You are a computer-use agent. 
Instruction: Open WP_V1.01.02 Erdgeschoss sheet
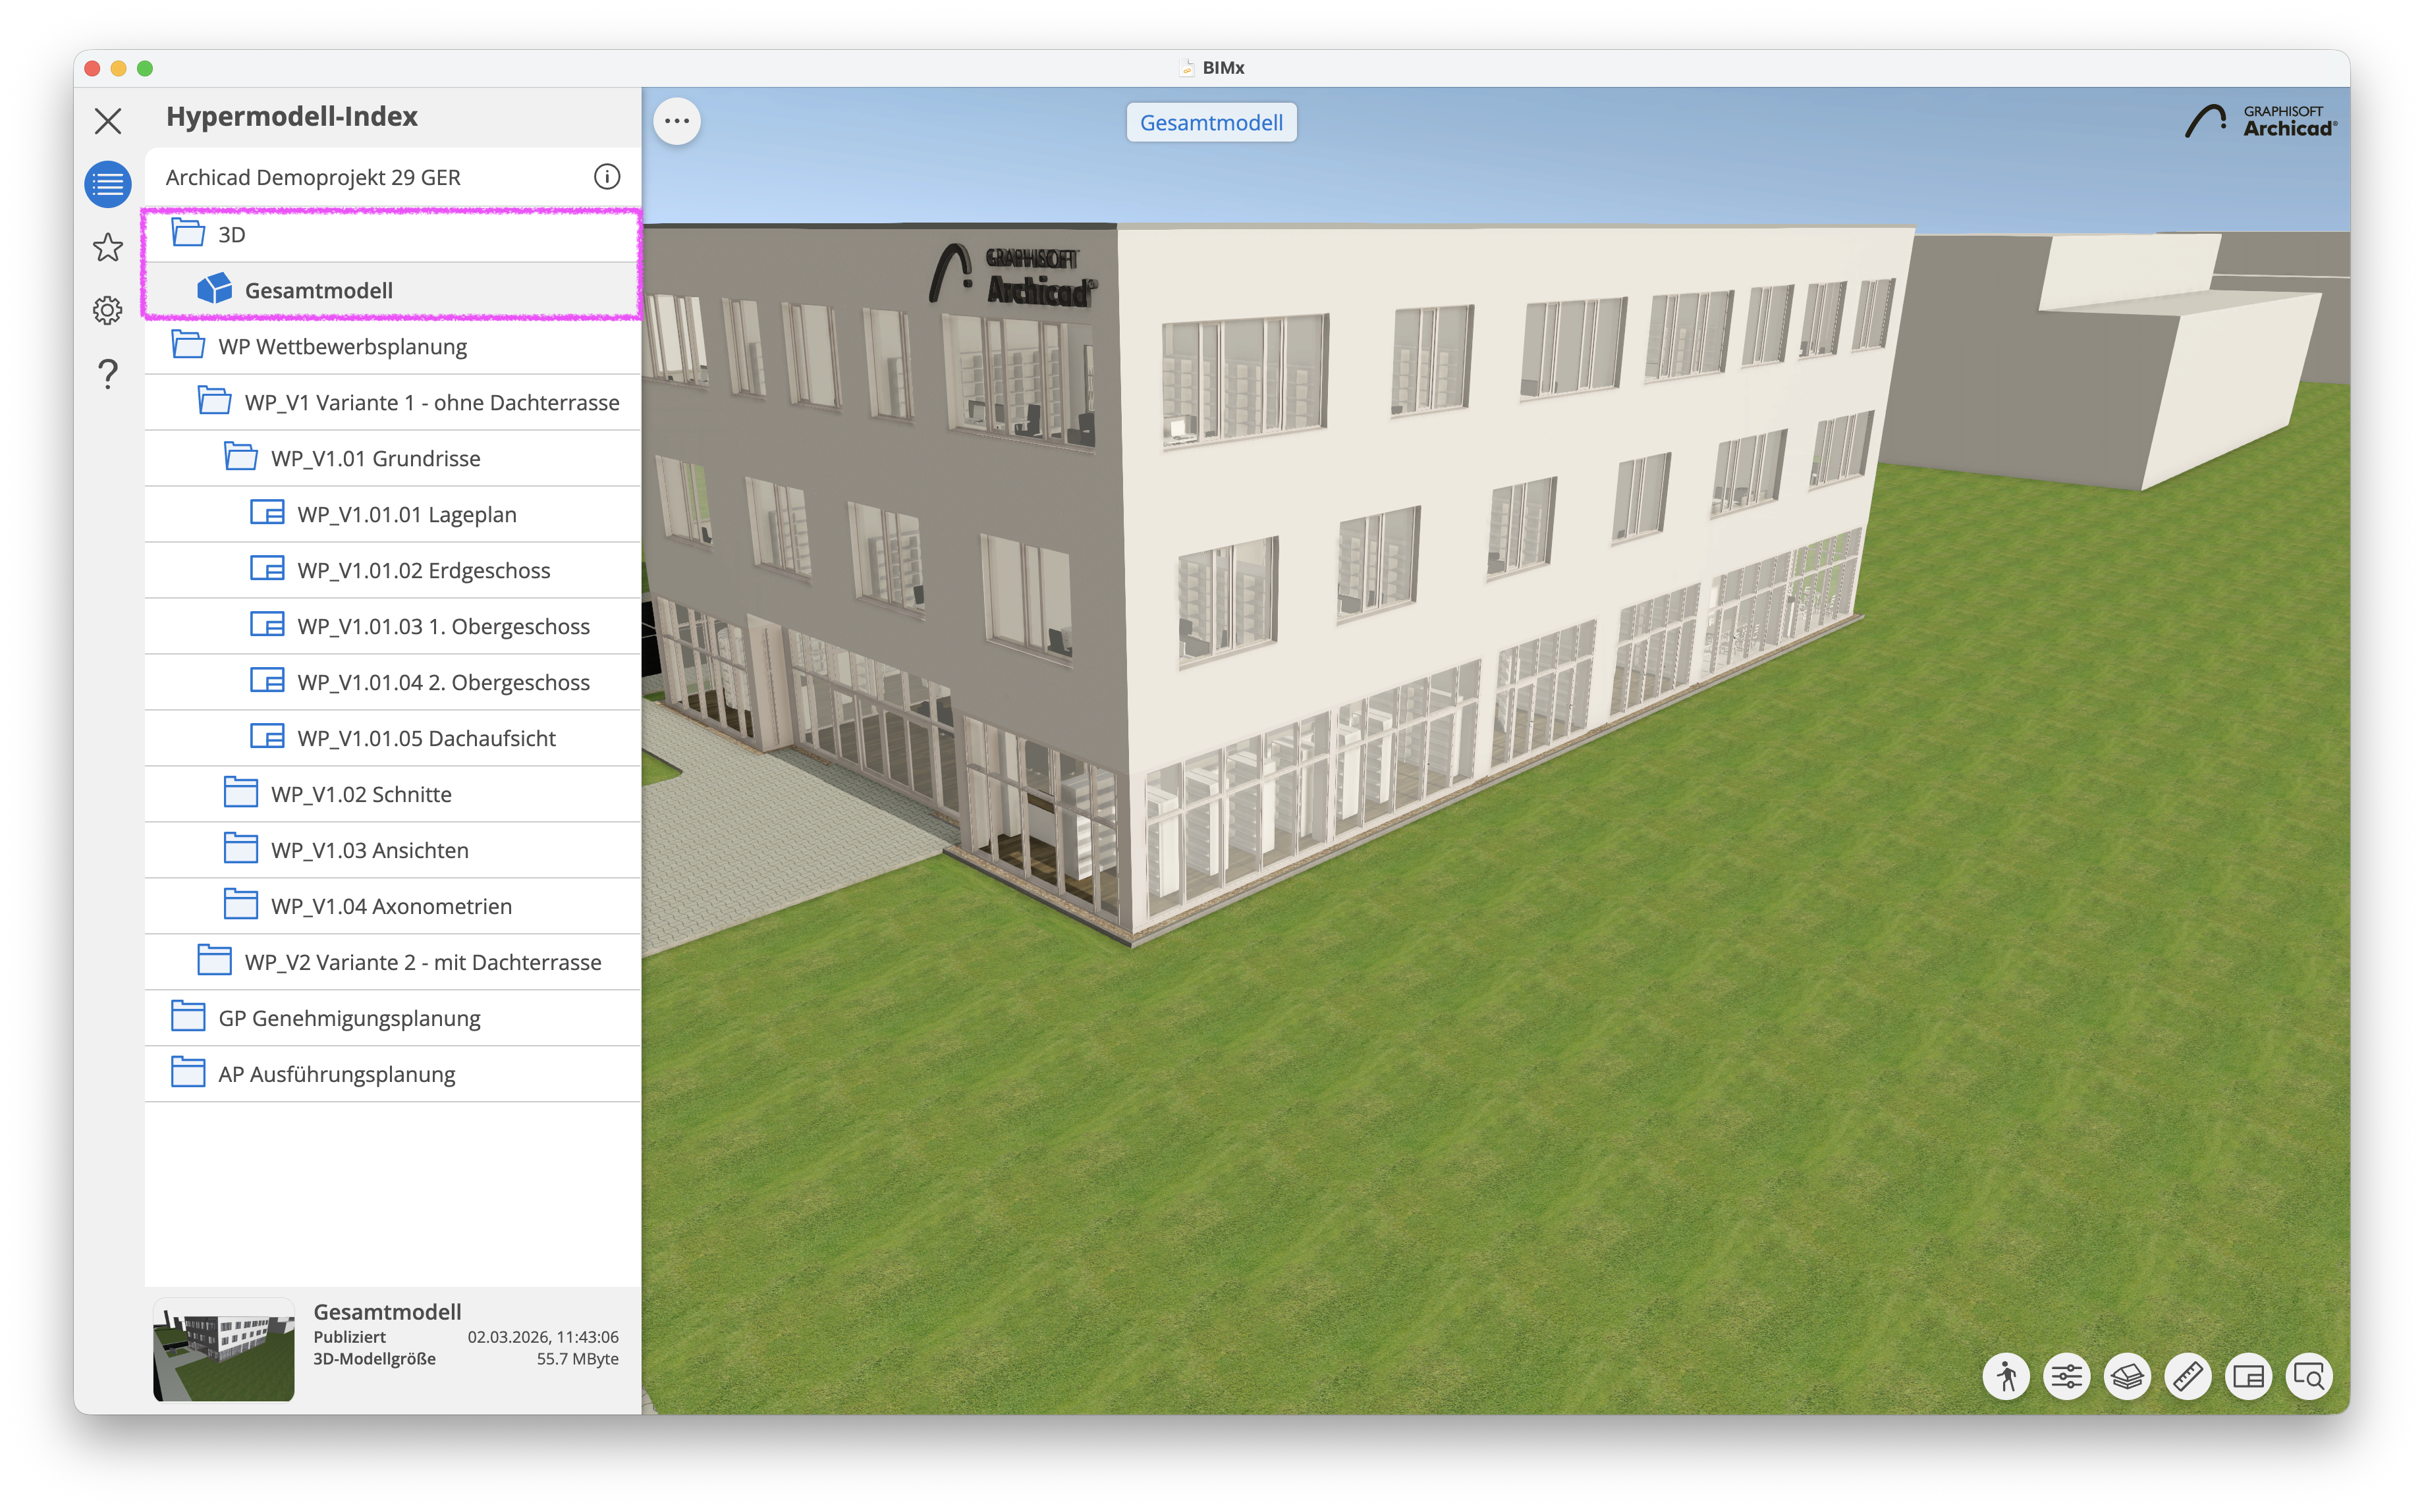pos(393,570)
